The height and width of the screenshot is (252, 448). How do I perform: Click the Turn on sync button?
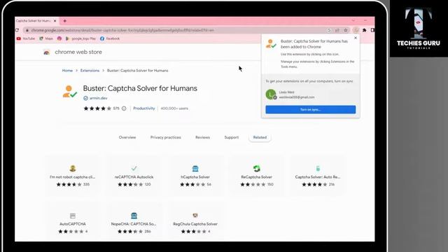coord(311,109)
